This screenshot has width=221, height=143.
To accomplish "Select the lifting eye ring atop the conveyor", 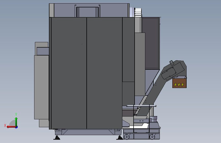I will [x=171, y=63].
